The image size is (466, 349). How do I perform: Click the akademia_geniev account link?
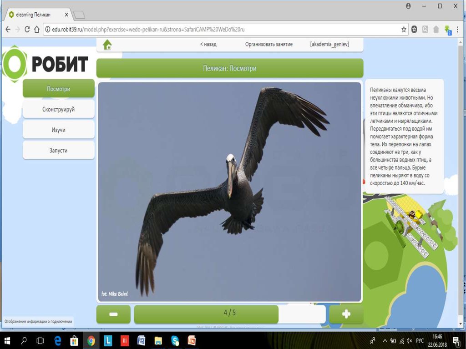tap(329, 45)
